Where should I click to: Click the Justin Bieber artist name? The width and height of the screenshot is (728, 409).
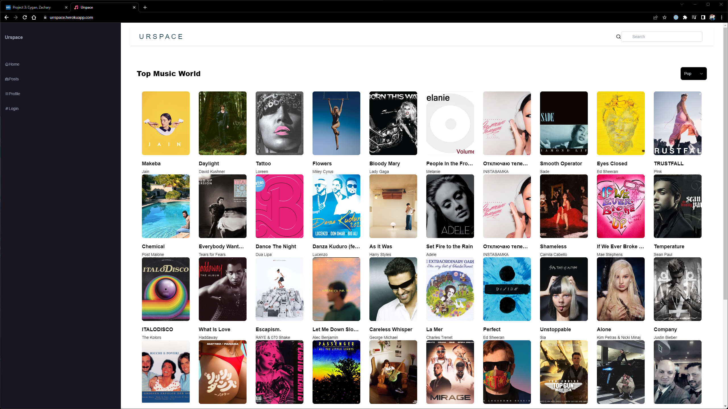coord(665,337)
